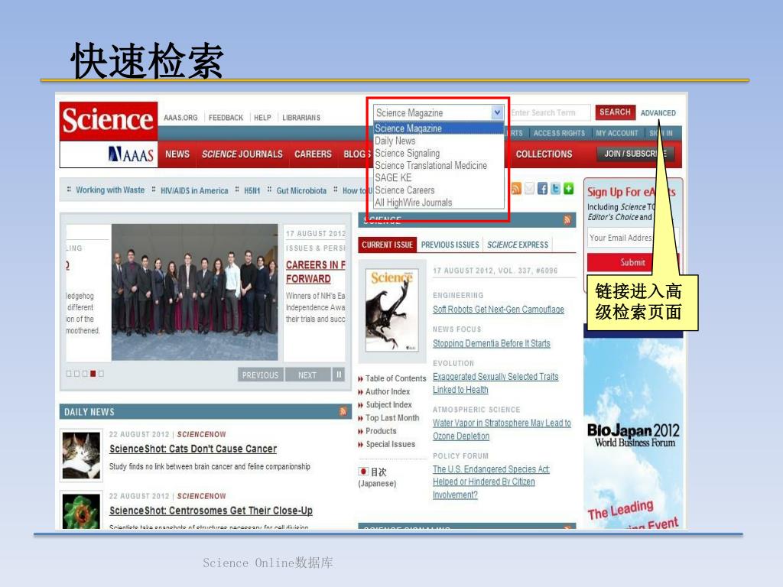Click the AAAS logo

click(x=132, y=154)
